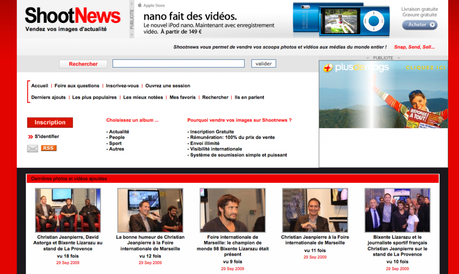Open the envelope email icon
The height and width of the screenshot is (274, 459).
pos(32,148)
